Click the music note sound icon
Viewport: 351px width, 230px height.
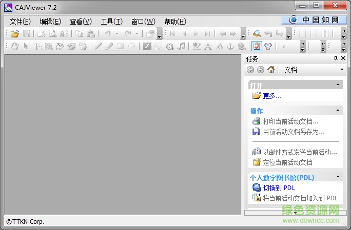pos(181,47)
